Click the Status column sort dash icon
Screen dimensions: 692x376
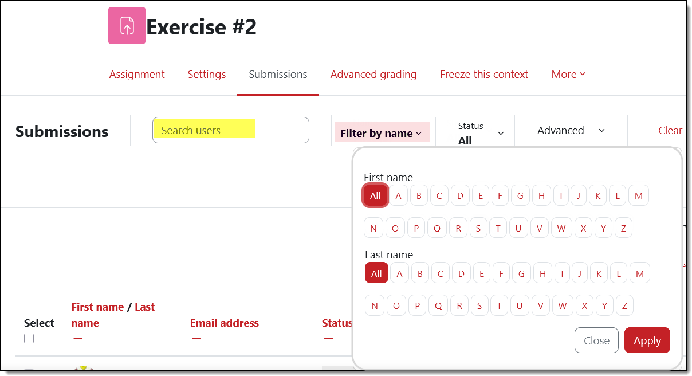(328, 339)
